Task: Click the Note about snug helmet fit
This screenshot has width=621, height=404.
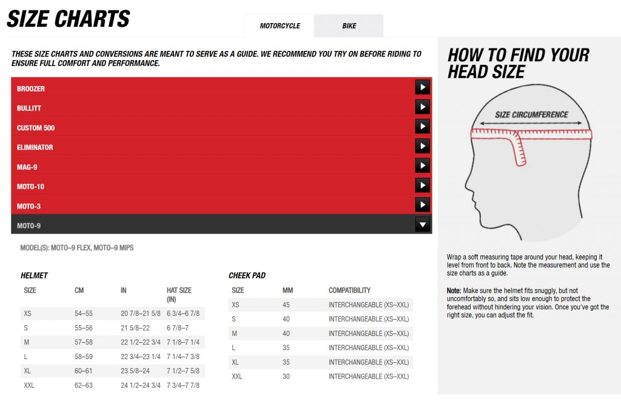Action: [528, 303]
